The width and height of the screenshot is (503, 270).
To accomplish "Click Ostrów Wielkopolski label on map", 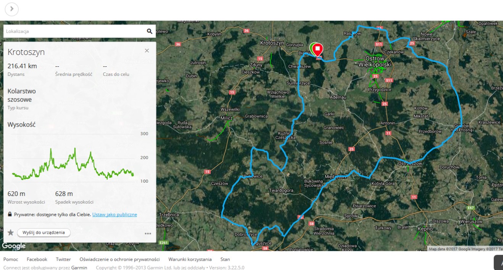I will tap(375, 61).
